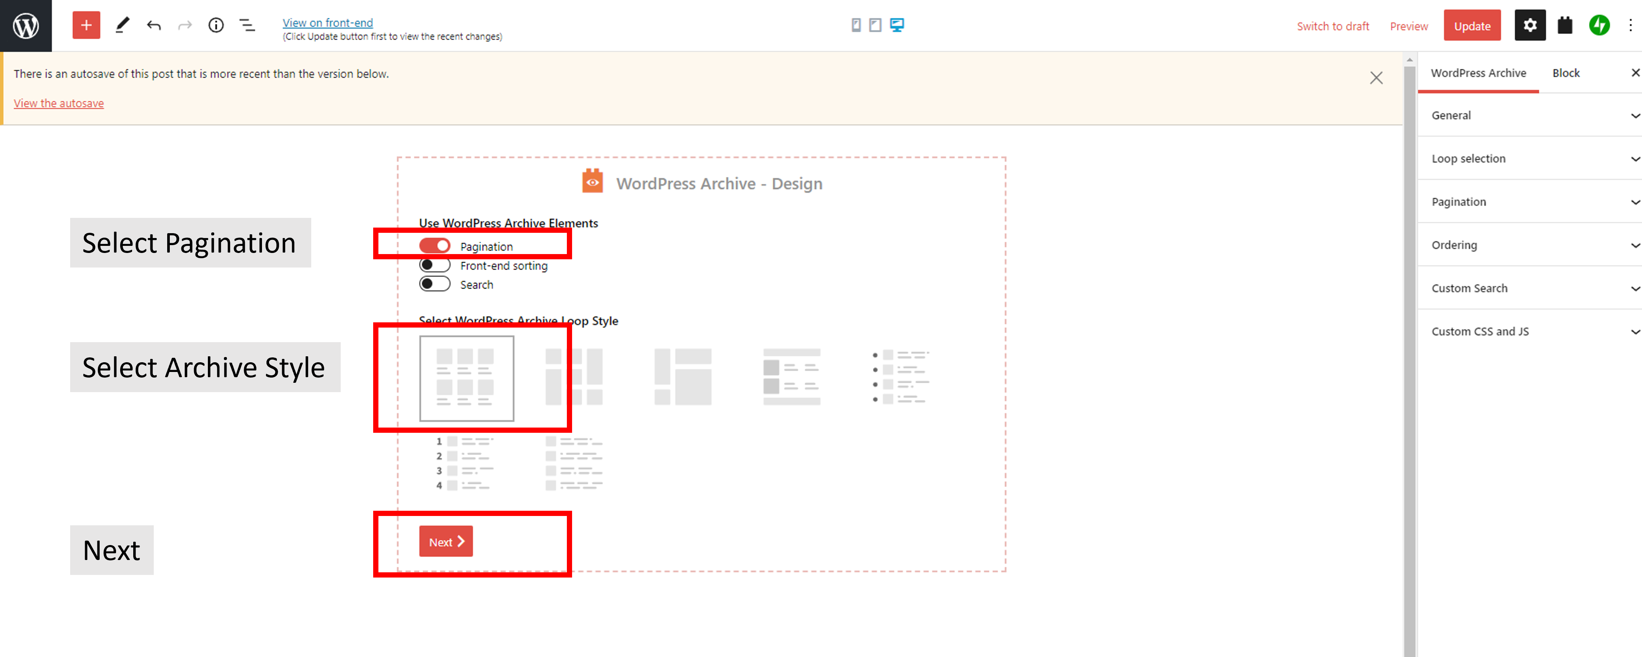Screen dimensions: 1642x657
Task: Close the settings sidebar panel
Action: 1635,73
